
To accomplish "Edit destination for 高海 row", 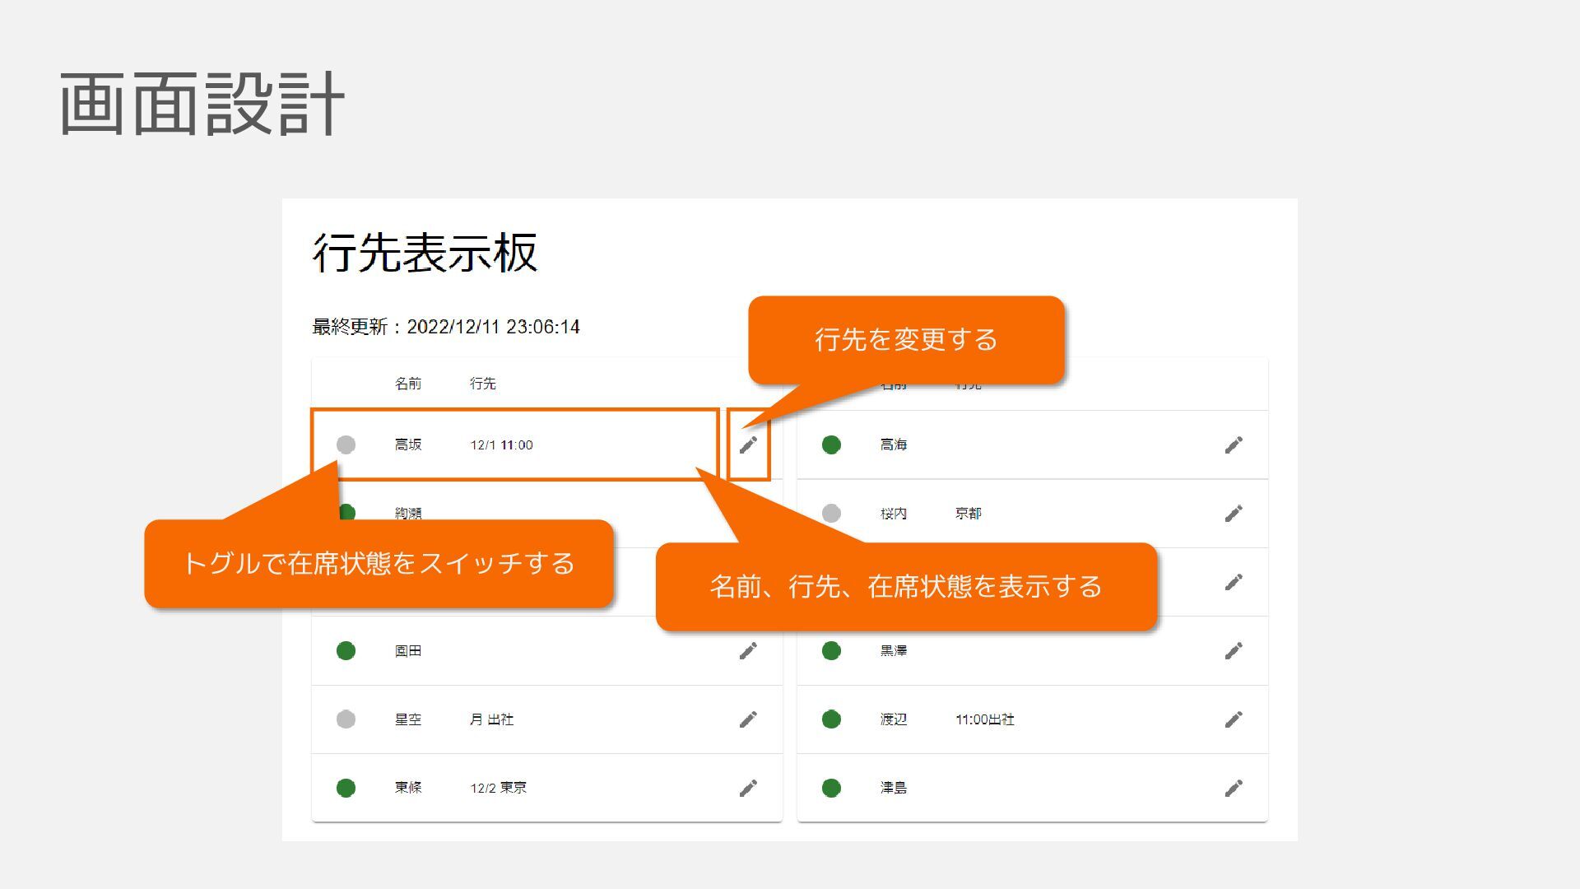I will click(x=1234, y=445).
